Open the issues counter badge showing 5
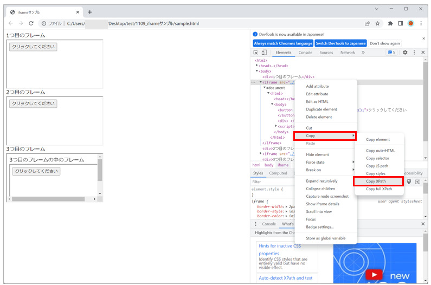Screen dimensions: 431x285 (x=391, y=53)
